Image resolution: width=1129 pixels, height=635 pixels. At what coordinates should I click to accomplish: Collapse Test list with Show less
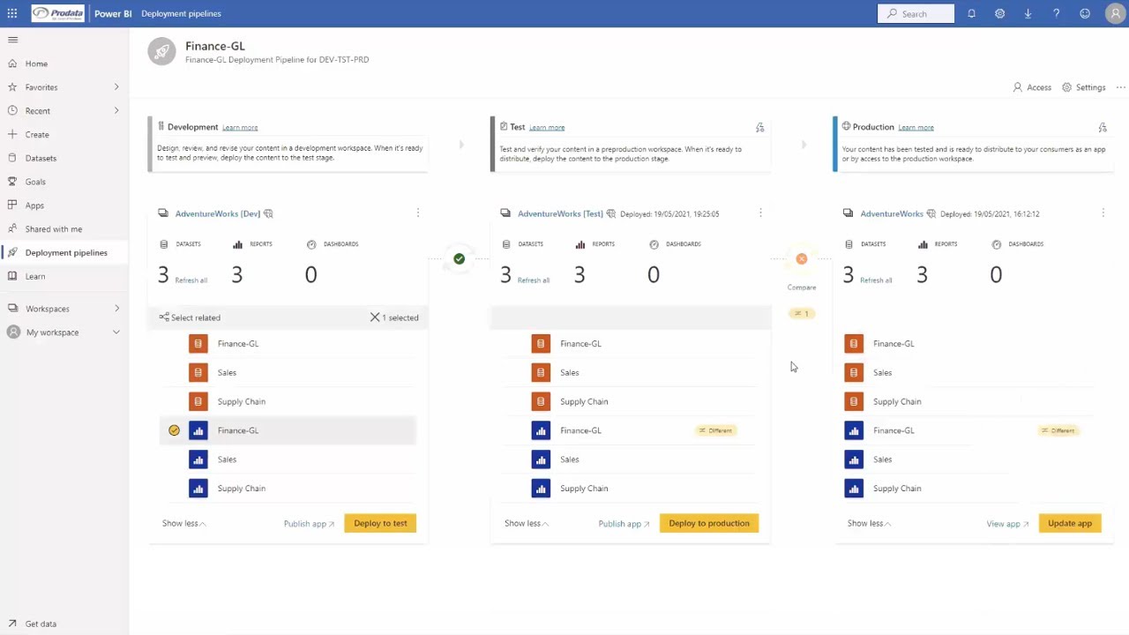click(527, 523)
